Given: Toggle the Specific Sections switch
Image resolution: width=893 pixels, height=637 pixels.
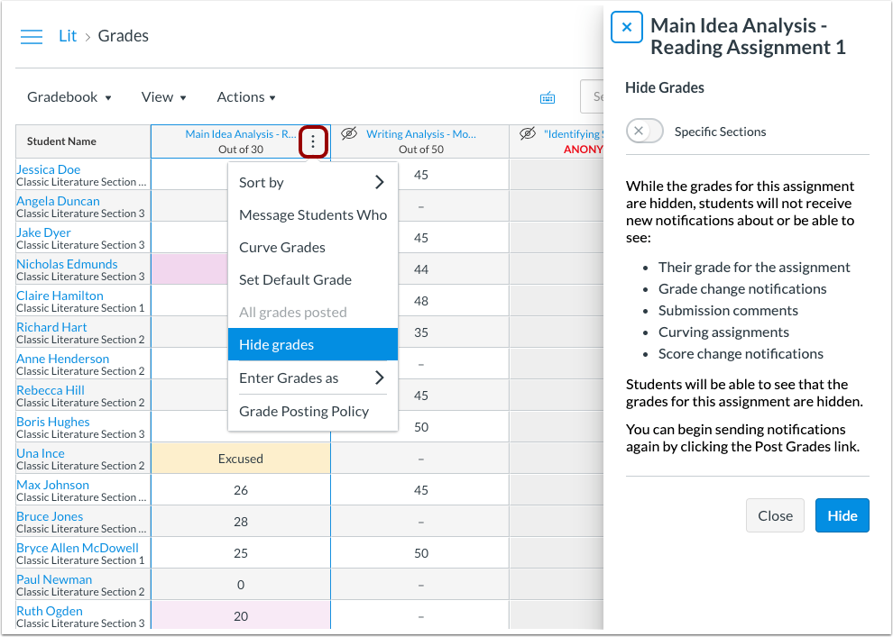Looking at the screenshot, I should (645, 131).
